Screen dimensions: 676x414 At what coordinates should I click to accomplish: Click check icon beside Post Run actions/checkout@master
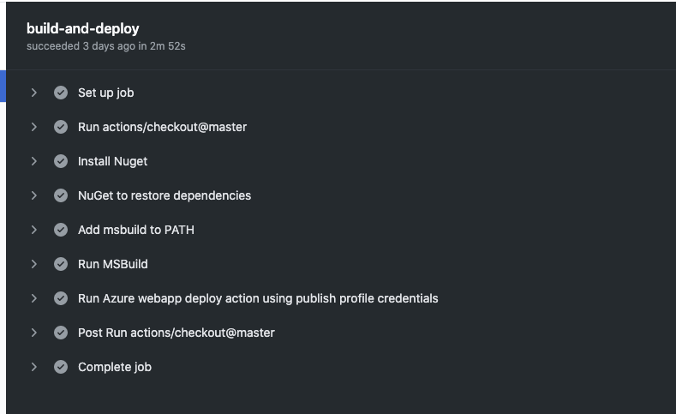61,333
